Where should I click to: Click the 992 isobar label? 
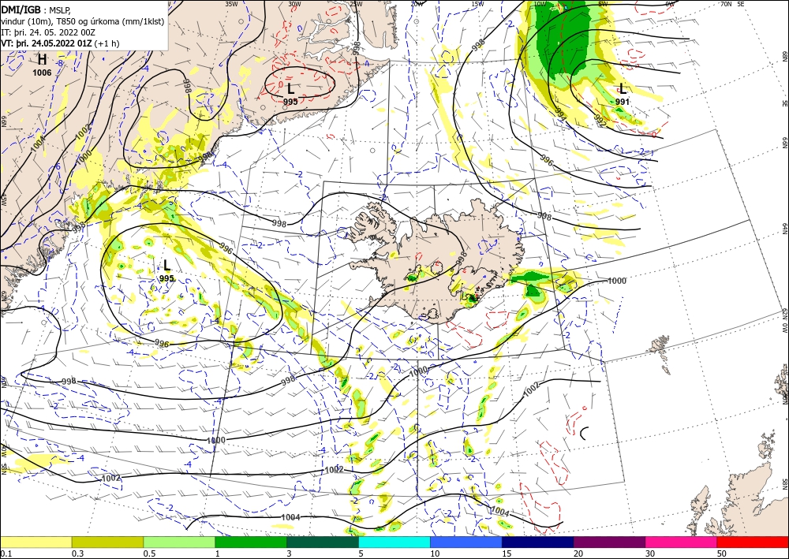click(x=600, y=121)
